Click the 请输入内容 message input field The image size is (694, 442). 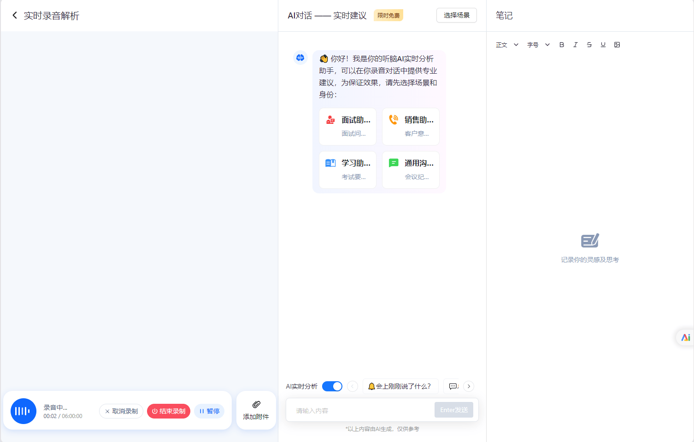(x=359, y=410)
